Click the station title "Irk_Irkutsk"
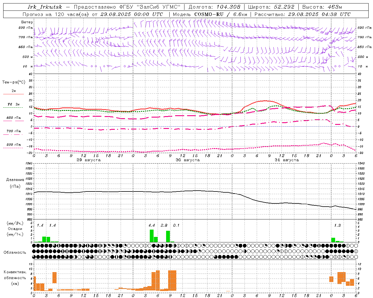This screenshot has width=373, height=298. [x=45, y=7]
